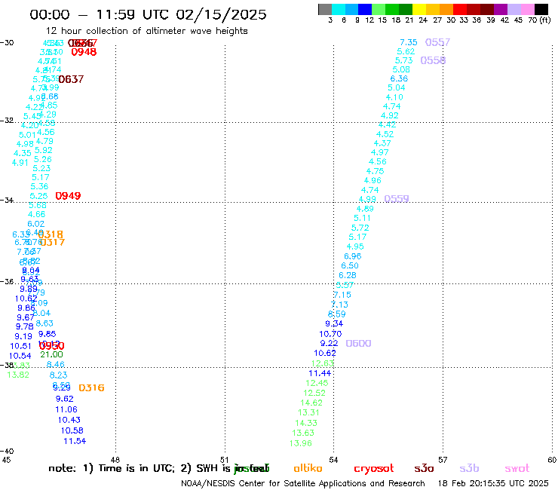Click the wave height value 12.52
The width and height of the screenshot is (558, 490).
(x=314, y=393)
